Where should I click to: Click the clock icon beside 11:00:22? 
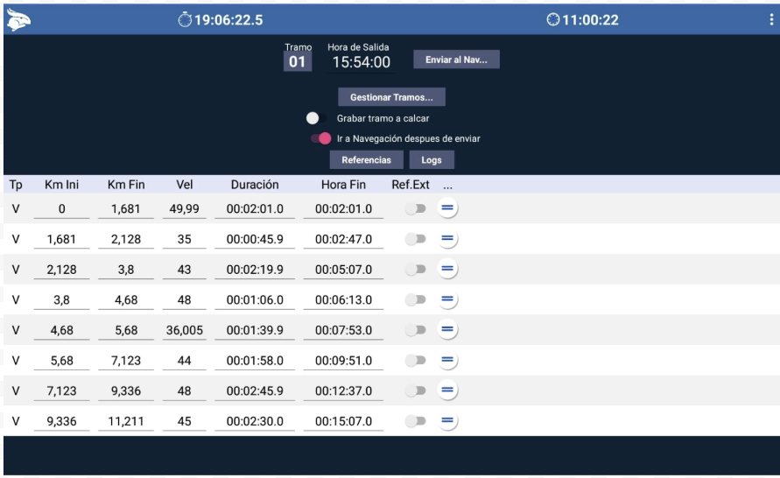pos(552,20)
